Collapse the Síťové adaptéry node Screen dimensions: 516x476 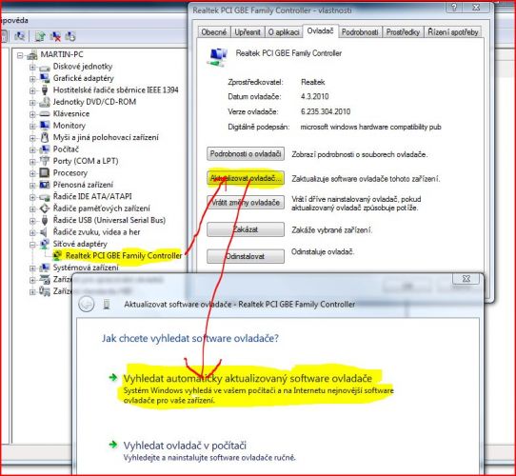[32, 245]
